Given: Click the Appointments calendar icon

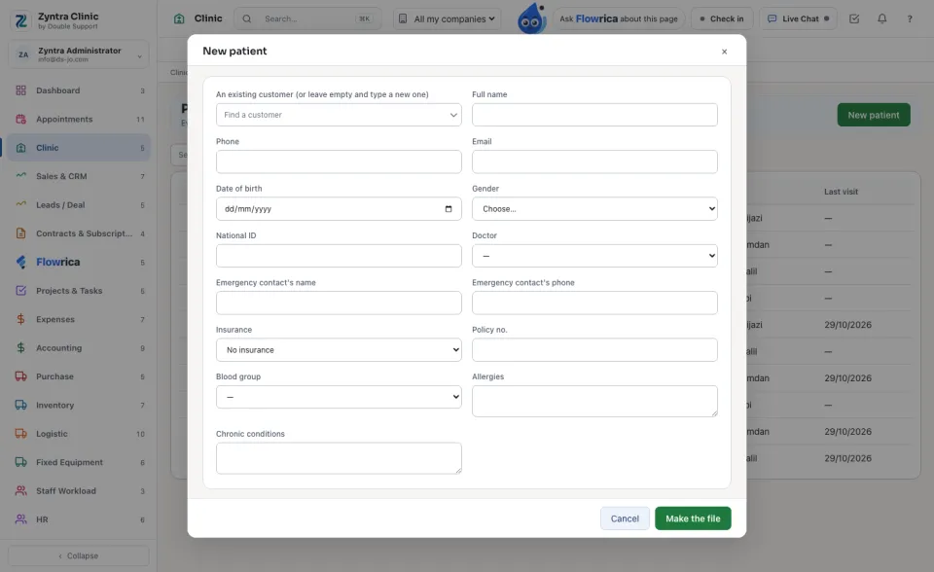Looking at the screenshot, I should (x=20, y=119).
